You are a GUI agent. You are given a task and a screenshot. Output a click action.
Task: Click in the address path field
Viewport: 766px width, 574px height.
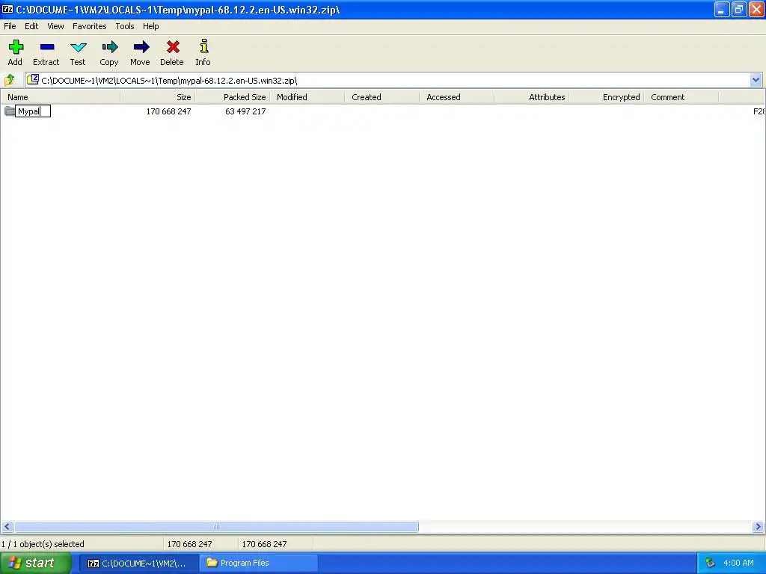pos(393,80)
